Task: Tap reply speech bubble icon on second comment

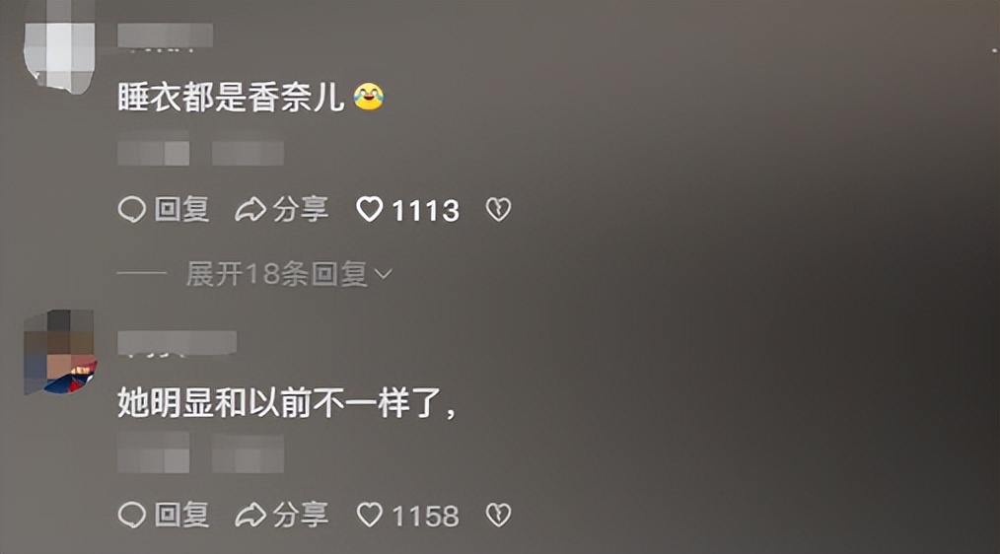Action: click(132, 515)
